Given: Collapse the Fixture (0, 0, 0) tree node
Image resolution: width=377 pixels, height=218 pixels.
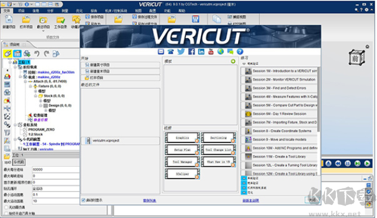Looking at the screenshot, I should click(30, 86).
